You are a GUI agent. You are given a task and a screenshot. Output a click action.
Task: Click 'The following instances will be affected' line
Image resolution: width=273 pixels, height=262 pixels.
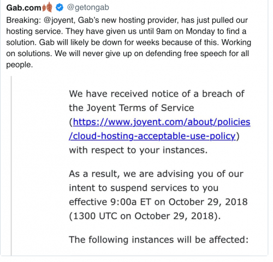tap(158, 240)
